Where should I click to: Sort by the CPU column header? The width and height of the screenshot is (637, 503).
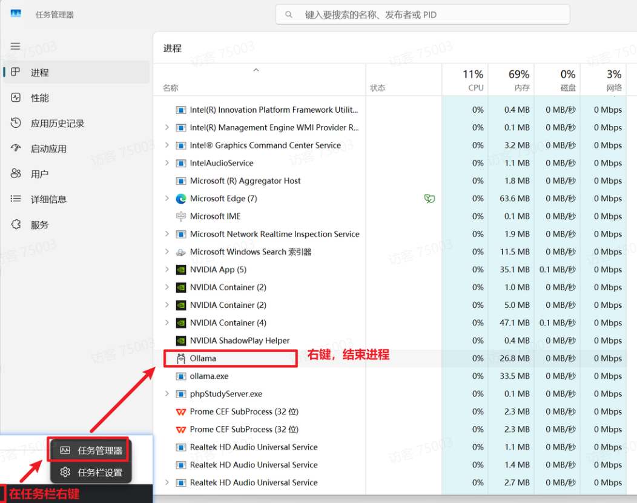pyautogui.click(x=465, y=80)
